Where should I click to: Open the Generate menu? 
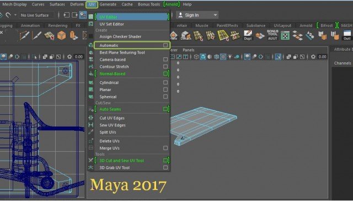(108, 4)
